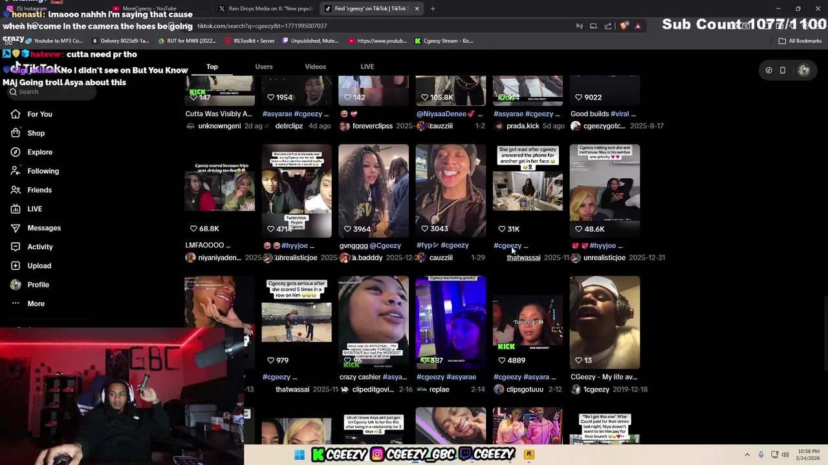Screen dimensions: 828x465
Task: Click the #asyarae hashtag under the 1954-like video
Action: click(x=278, y=114)
